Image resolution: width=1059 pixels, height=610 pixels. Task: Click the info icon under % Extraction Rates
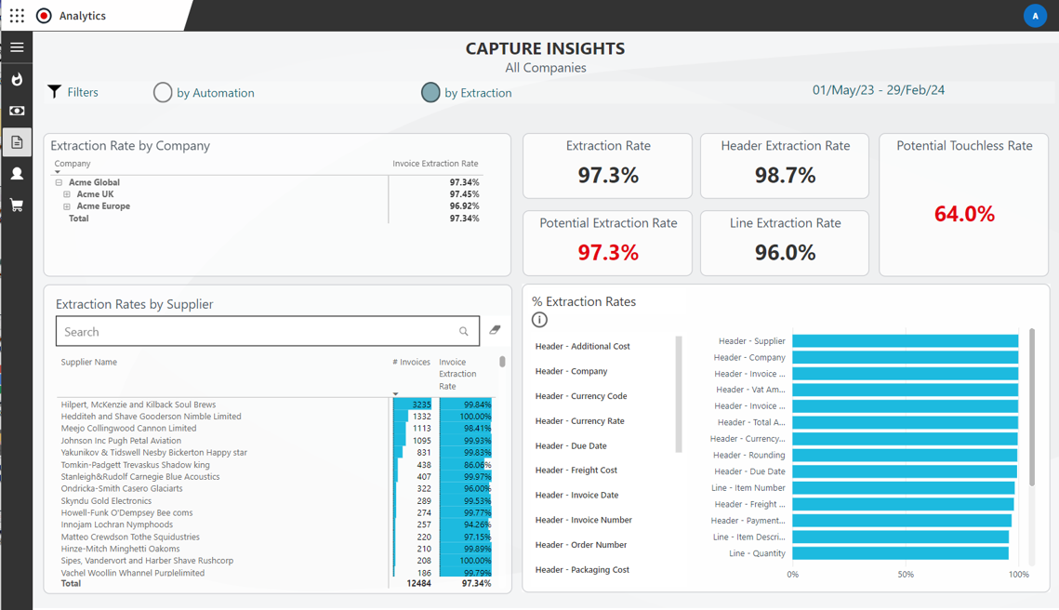click(539, 320)
